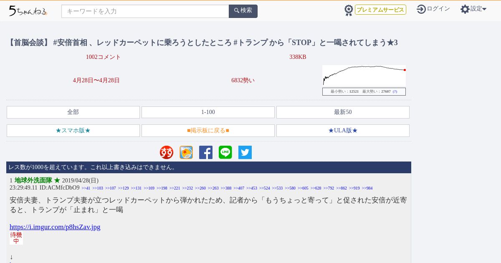Click the 検索 search button
Image resolution: width=501 pixels, height=263 pixels.
click(243, 11)
